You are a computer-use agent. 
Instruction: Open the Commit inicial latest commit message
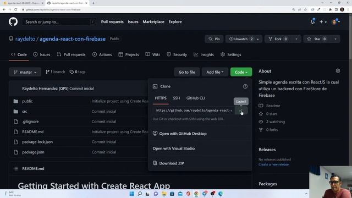tap(81, 89)
